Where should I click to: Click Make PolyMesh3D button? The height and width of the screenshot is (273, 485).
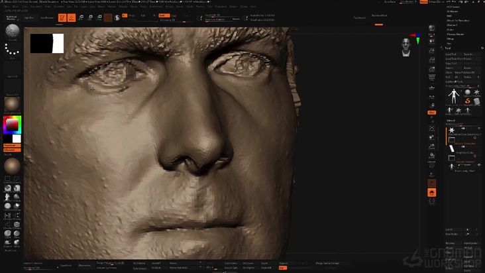467,72
